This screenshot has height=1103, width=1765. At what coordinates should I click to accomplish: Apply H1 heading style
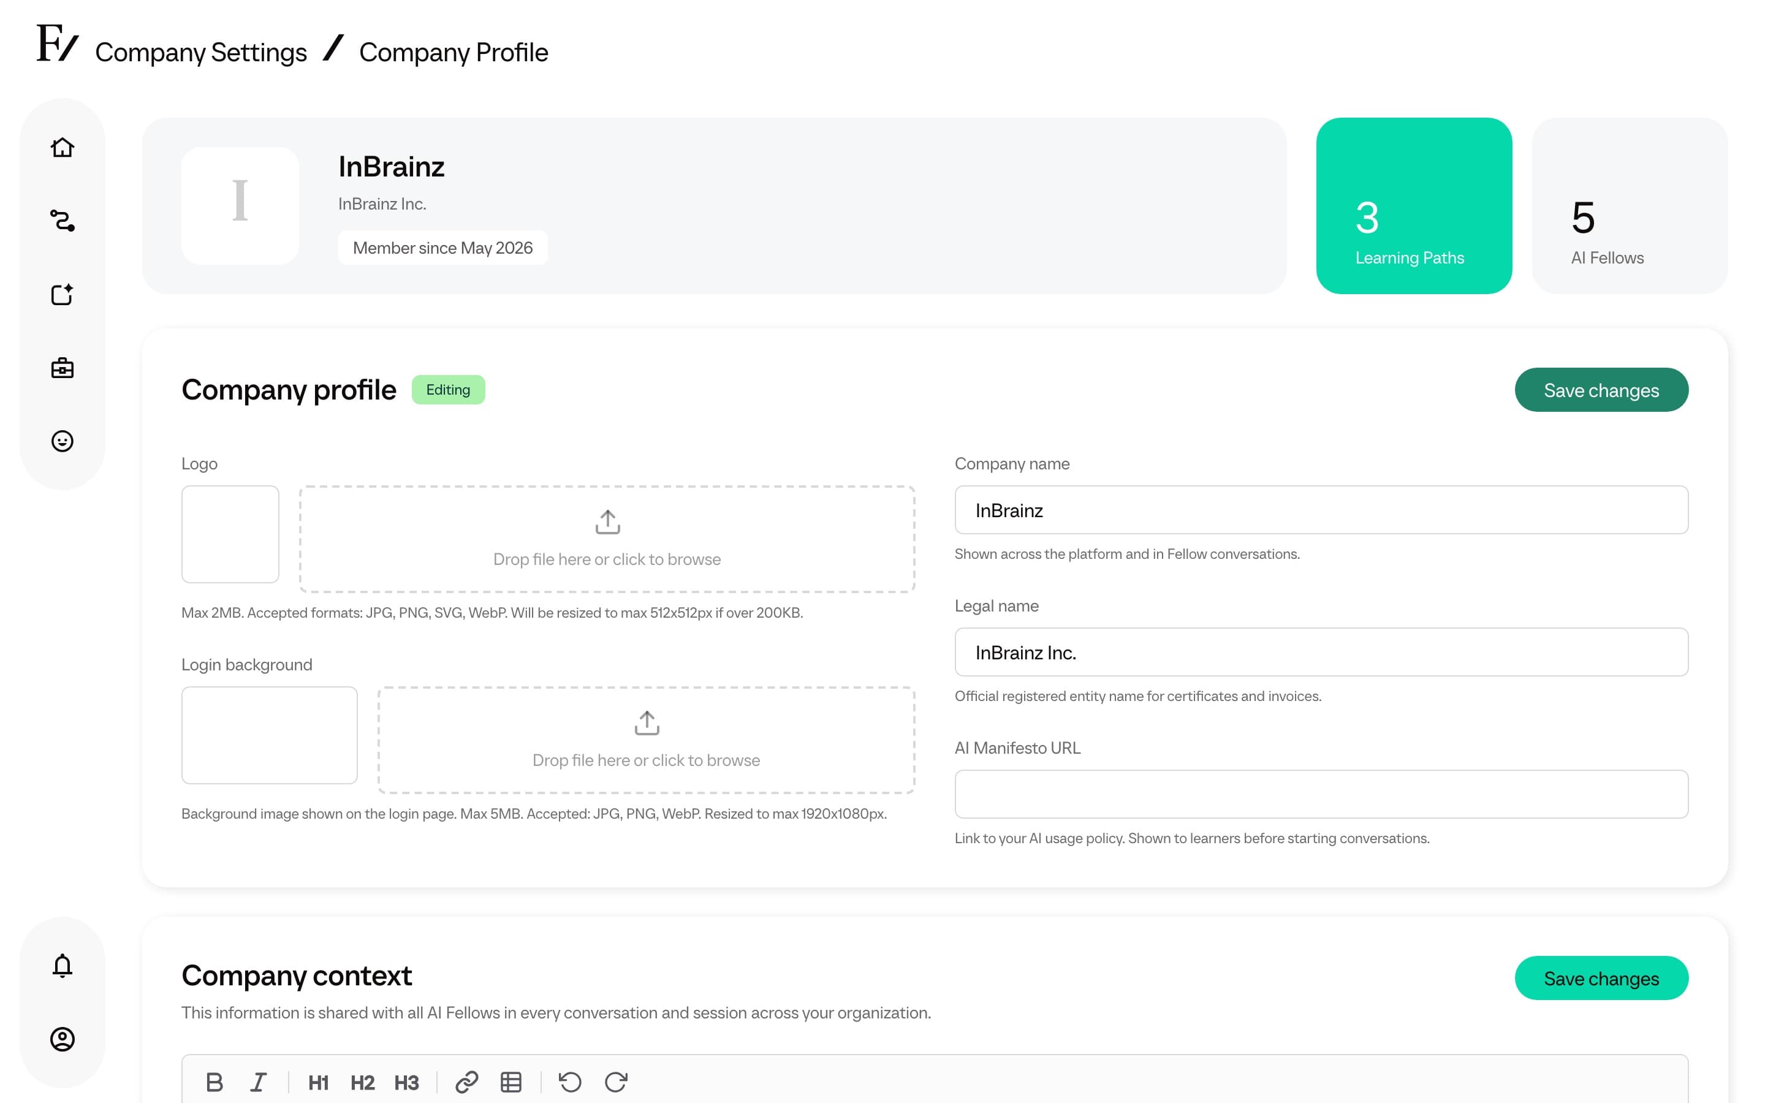coord(318,1083)
